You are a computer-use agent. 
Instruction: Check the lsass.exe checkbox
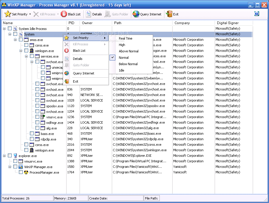tap(32, 133)
